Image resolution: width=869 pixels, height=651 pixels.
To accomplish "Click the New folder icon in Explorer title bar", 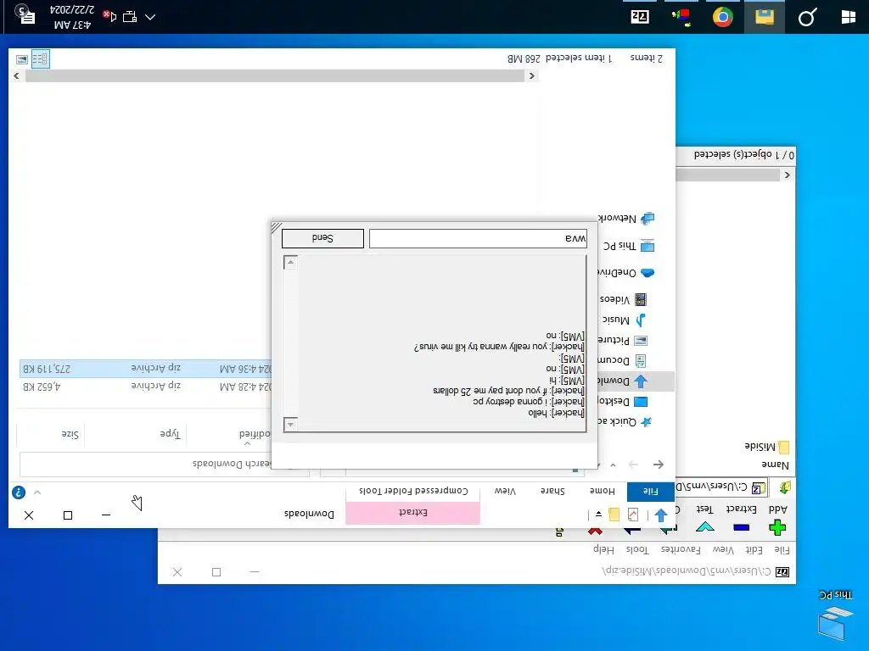I will click(614, 515).
